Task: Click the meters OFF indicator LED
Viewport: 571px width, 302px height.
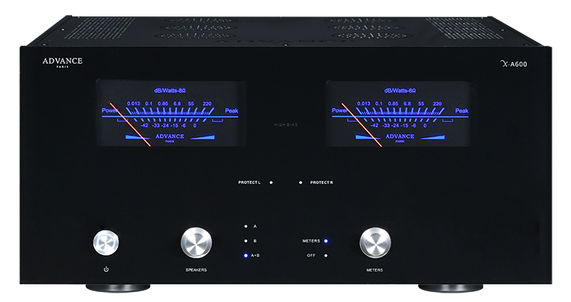Action: [x=326, y=256]
